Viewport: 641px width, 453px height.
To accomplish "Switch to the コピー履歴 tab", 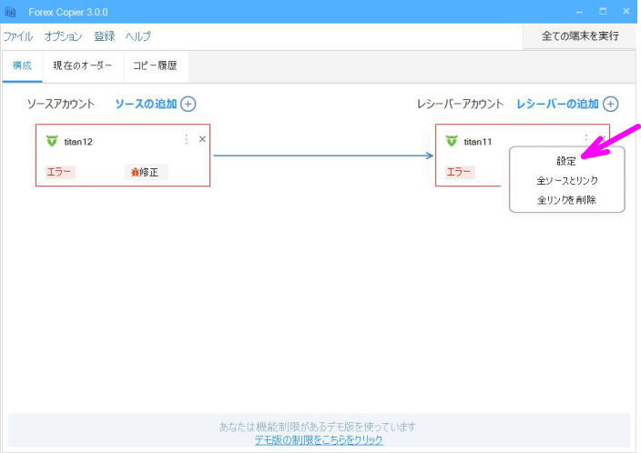I will [156, 65].
